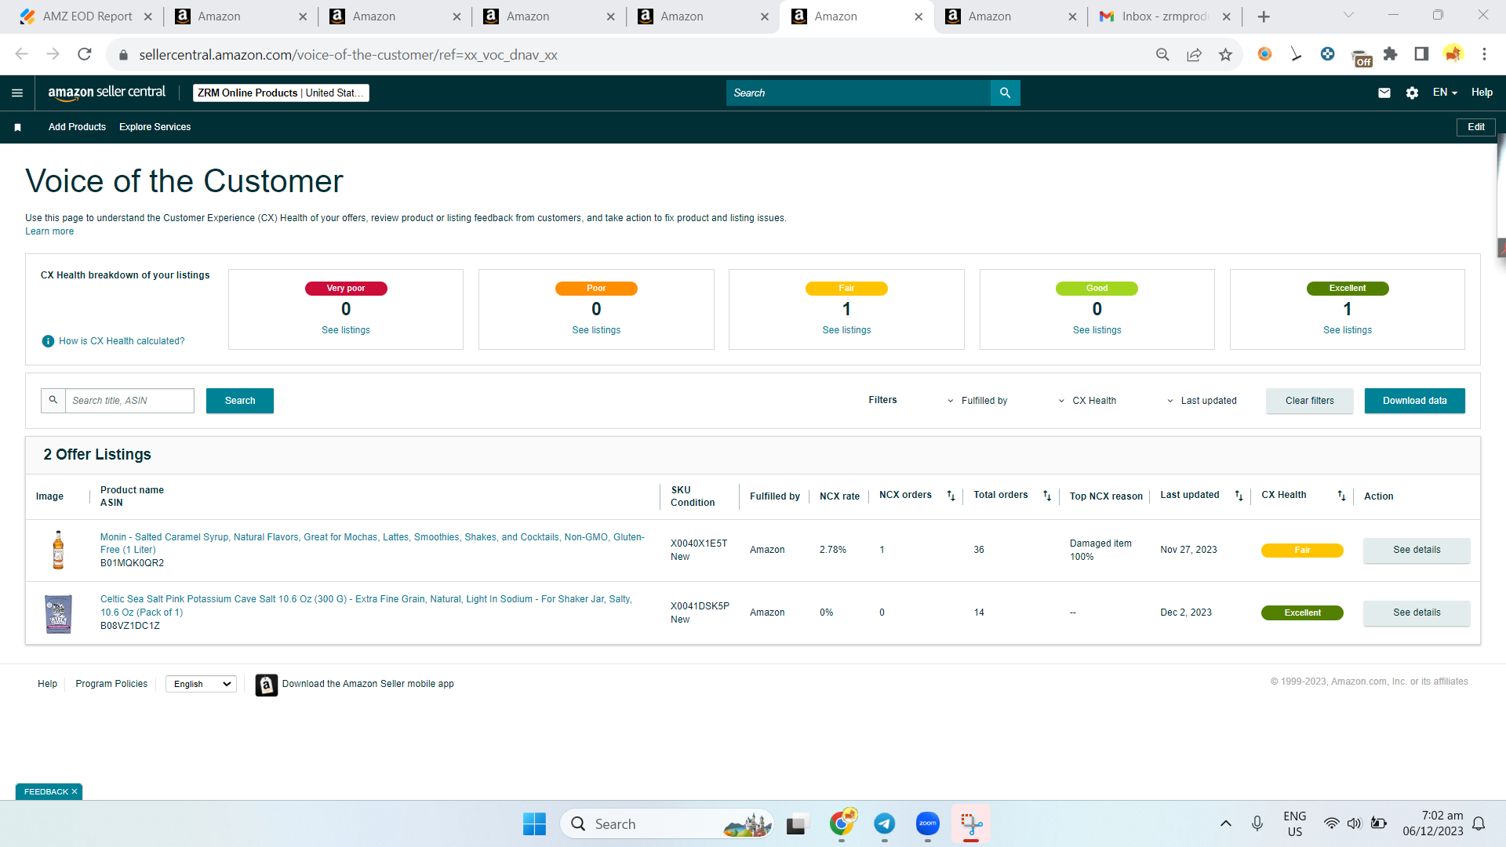Sort by Total orders arrows icon

point(1046,496)
